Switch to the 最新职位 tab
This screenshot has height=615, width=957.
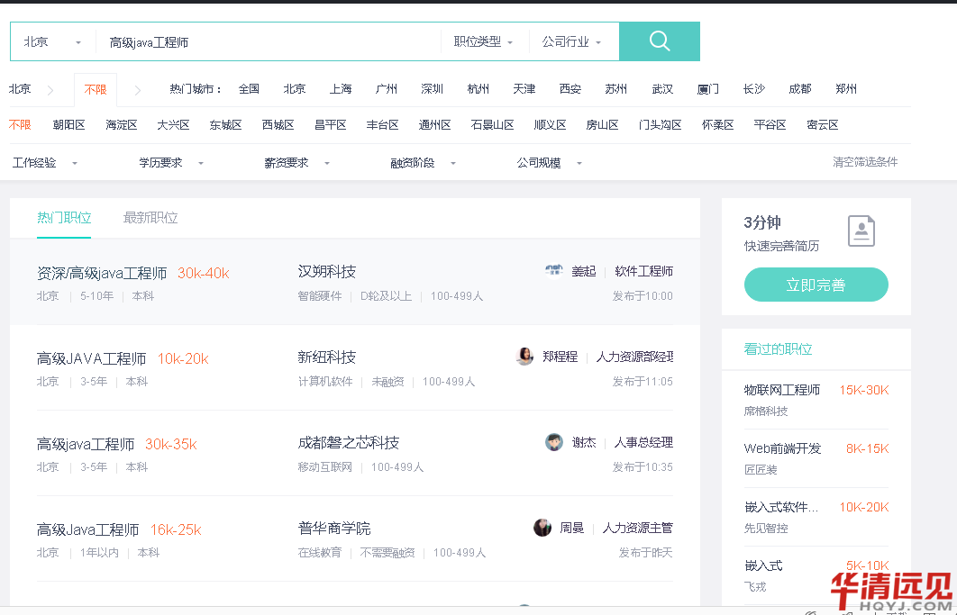click(x=150, y=218)
